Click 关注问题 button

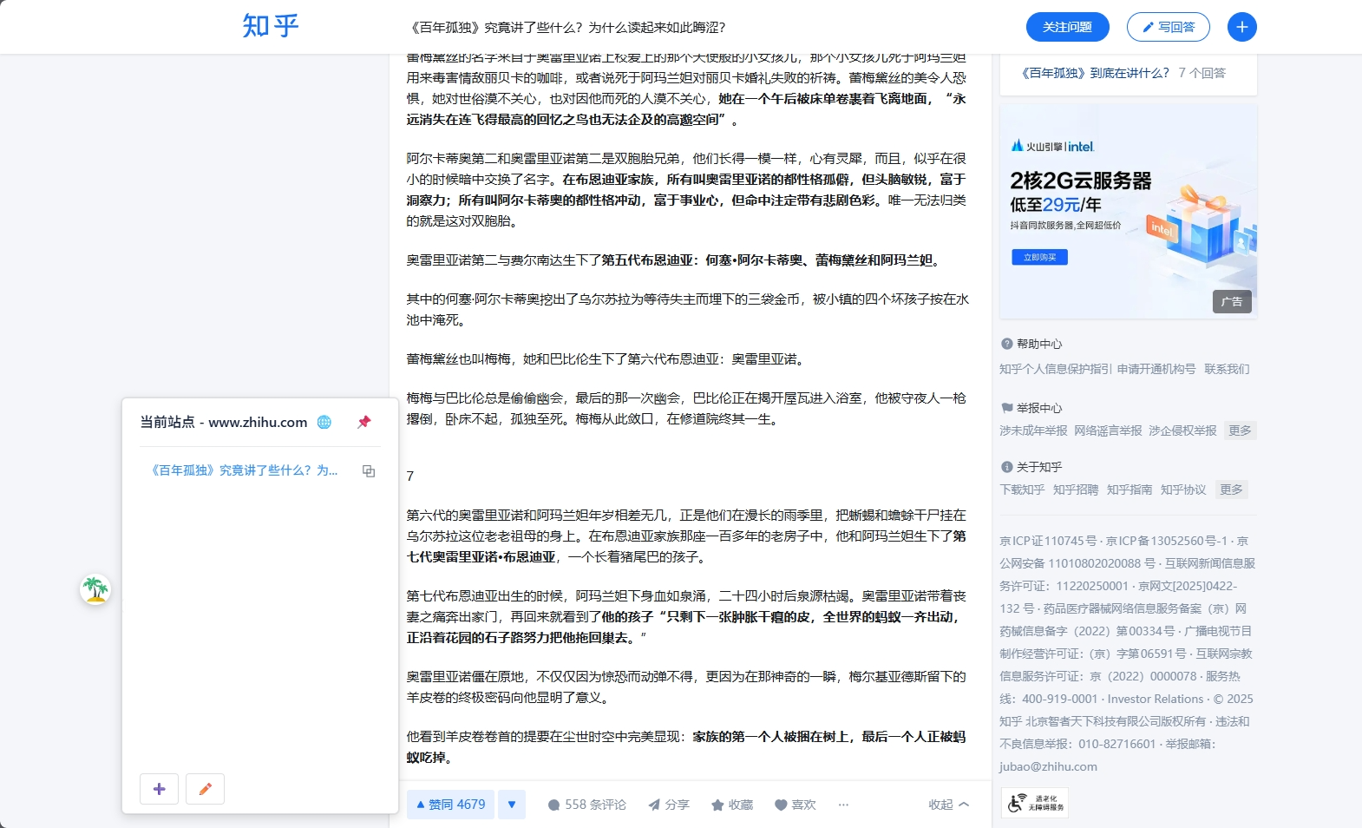[x=1067, y=27]
